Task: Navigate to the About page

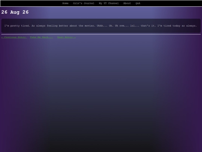Action: pyautogui.click(x=127, y=3)
